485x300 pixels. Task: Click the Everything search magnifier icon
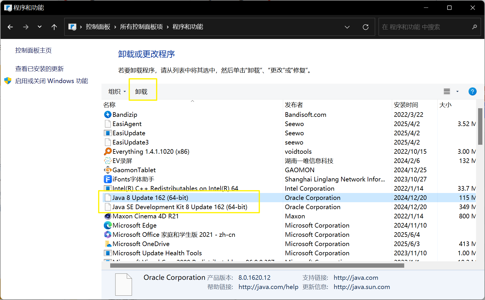pyautogui.click(x=108, y=151)
